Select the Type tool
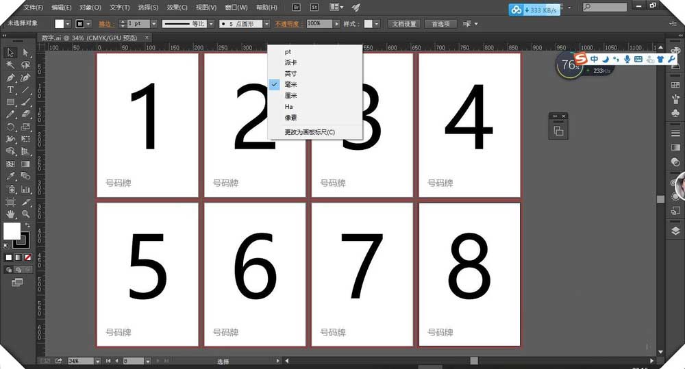The image size is (685, 369). point(10,90)
